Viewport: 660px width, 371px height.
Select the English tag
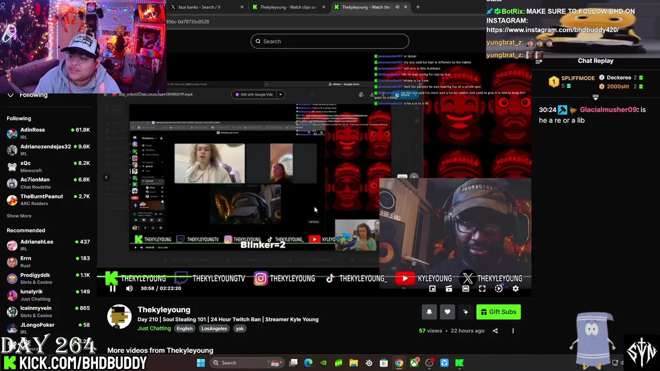pos(185,329)
